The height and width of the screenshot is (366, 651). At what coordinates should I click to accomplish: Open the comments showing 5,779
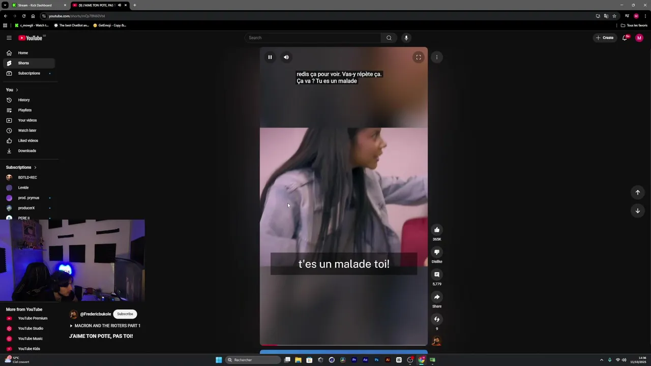pyautogui.click(x=437, y=274)
